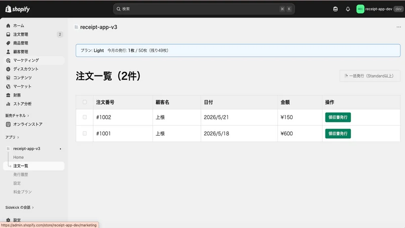Click the pin dot next to receipt-app-v3
The height and width of the screenshot is (228, 405).
[x=60, y=149]
